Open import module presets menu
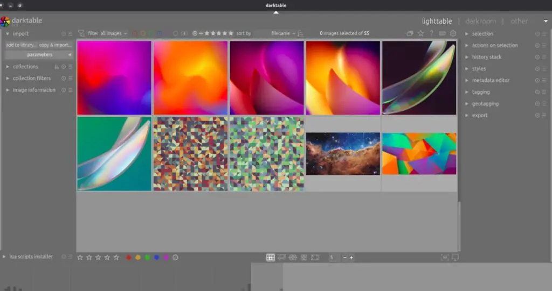This screenshot has width=552, height=291. (x=71, y=34)
